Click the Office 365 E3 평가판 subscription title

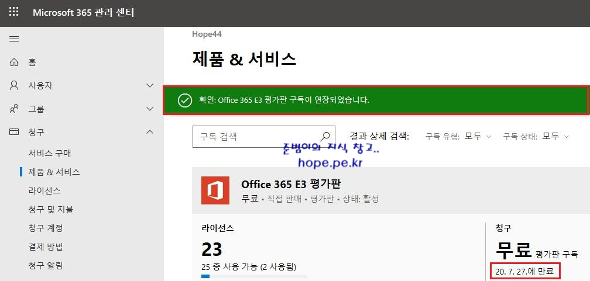pos(291,185)
